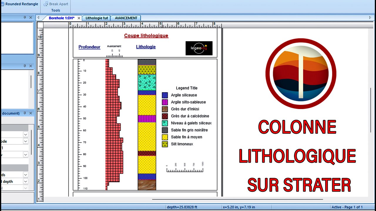Click the tab strip left scroll arrow

point(38,18)
